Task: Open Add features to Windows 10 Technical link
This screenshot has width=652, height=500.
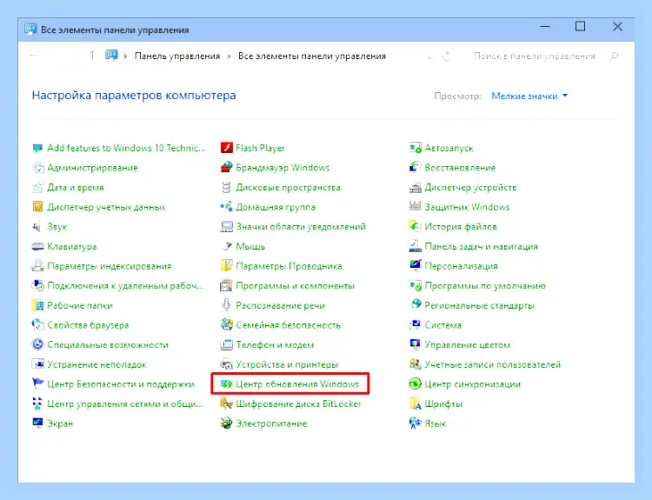Action: coord(126,148)
